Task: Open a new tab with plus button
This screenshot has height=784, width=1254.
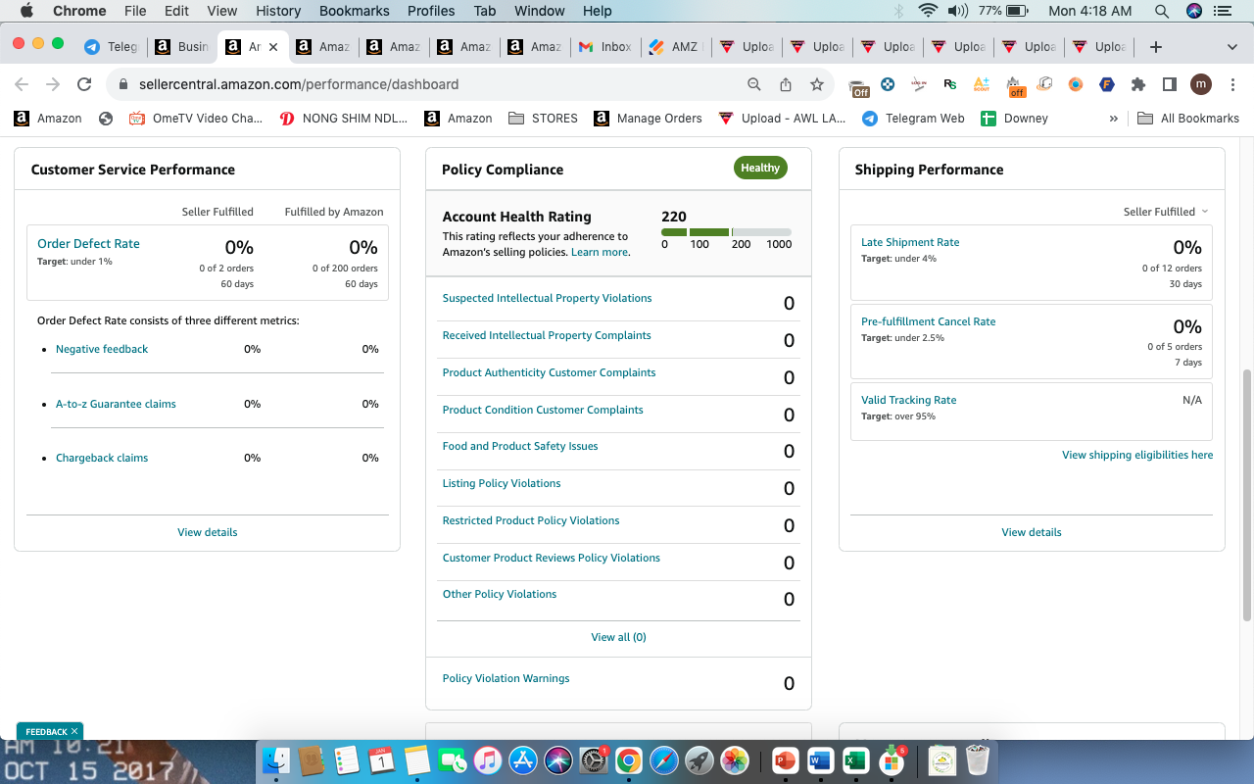Action: click(1156, 46)
